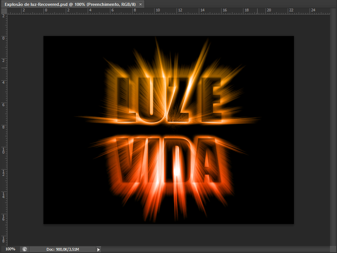Click the 100% zoom field in status bar
Image resolution: width=337 pixels, height=253 pixels.
click(11, 249)
